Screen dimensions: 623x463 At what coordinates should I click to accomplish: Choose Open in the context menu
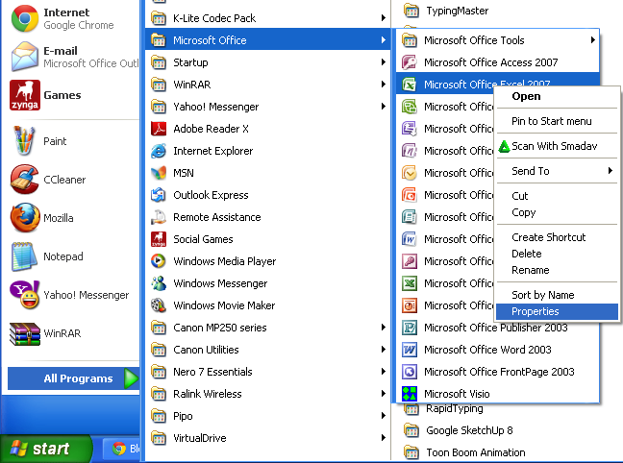(x=557, y=96)
